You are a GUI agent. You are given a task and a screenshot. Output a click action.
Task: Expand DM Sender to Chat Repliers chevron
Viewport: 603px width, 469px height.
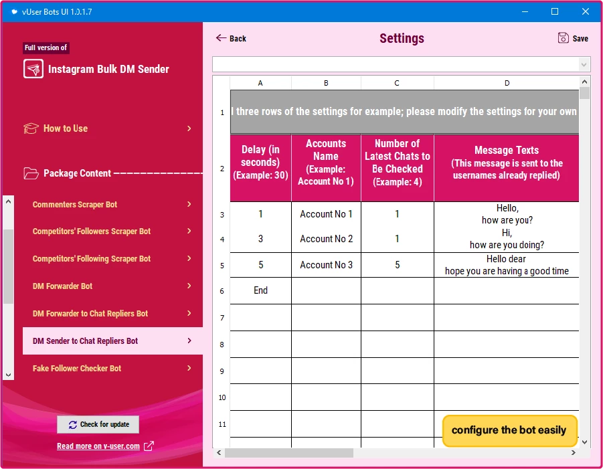189,341
